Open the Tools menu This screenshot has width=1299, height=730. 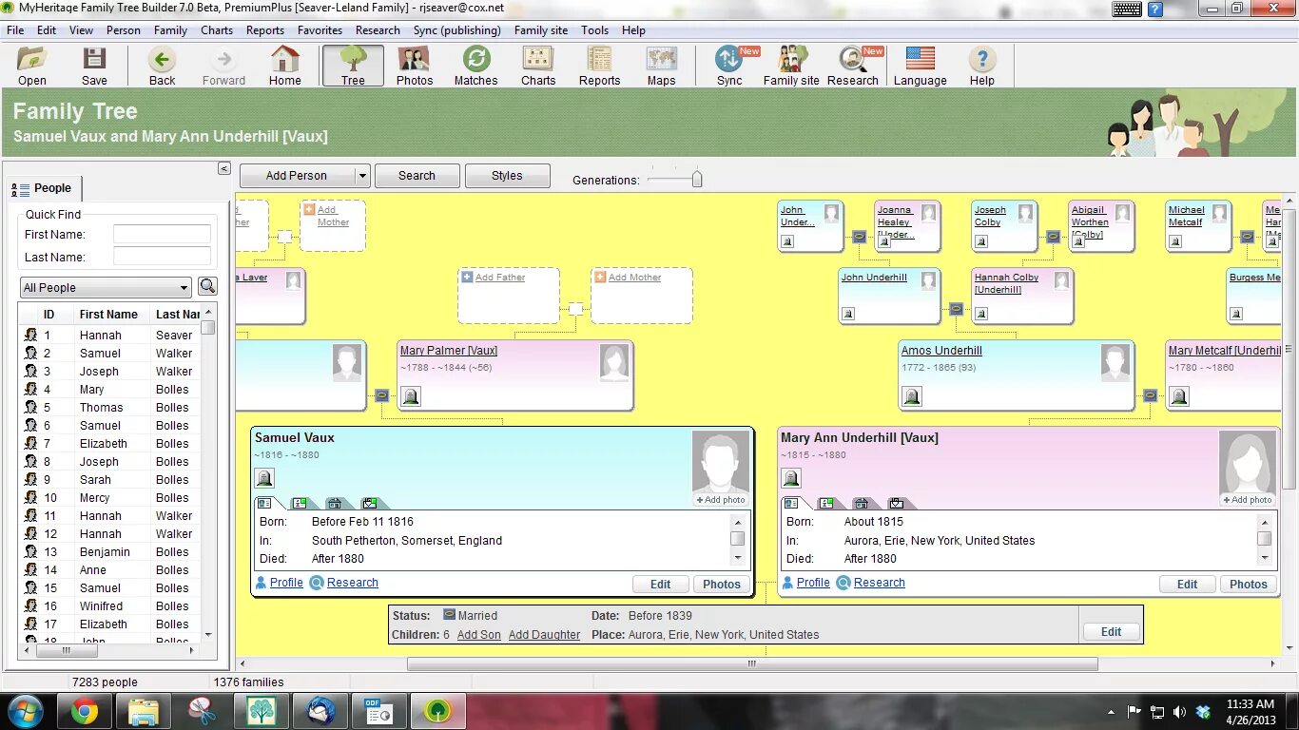(594, 30)
